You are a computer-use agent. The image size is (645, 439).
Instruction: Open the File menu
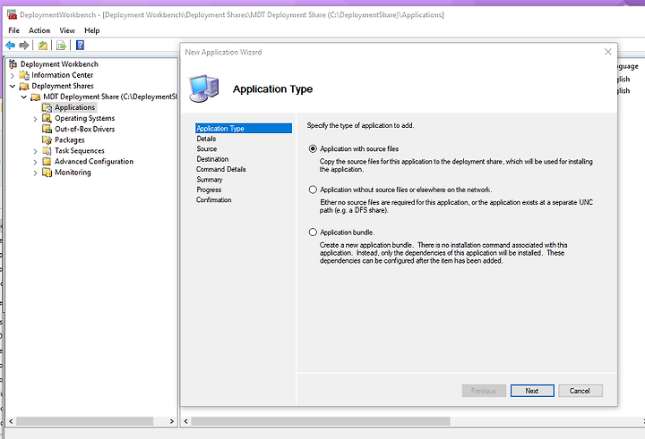[13, 30]
